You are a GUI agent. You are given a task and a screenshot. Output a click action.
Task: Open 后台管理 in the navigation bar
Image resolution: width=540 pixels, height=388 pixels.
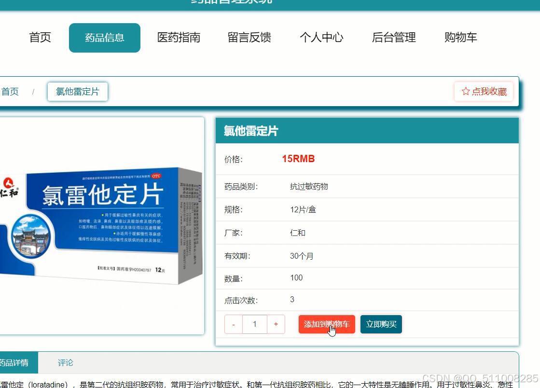pos(394,38)
